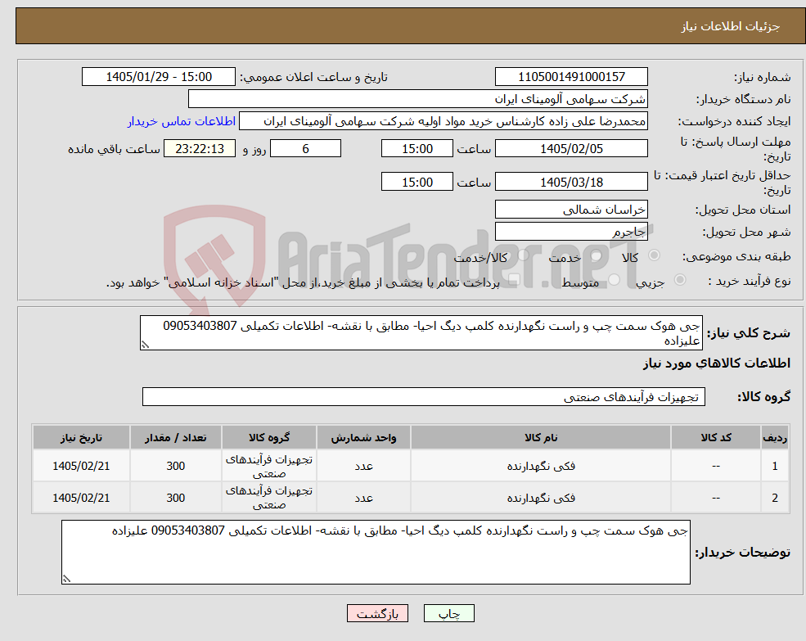Click the تاریخ نیاز column header
The width and height of the screenshot is (806, 641).
(81, 437)
